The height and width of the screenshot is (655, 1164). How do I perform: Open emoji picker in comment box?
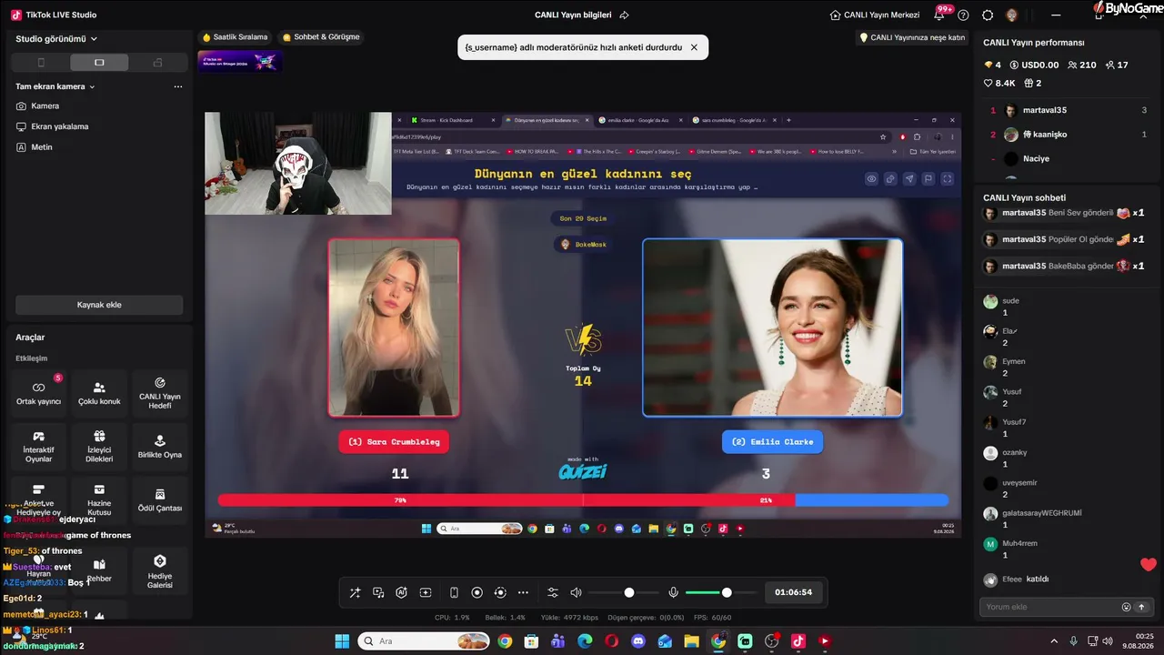[1127, 607]
